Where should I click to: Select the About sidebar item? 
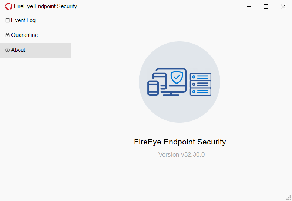(18, 50)
